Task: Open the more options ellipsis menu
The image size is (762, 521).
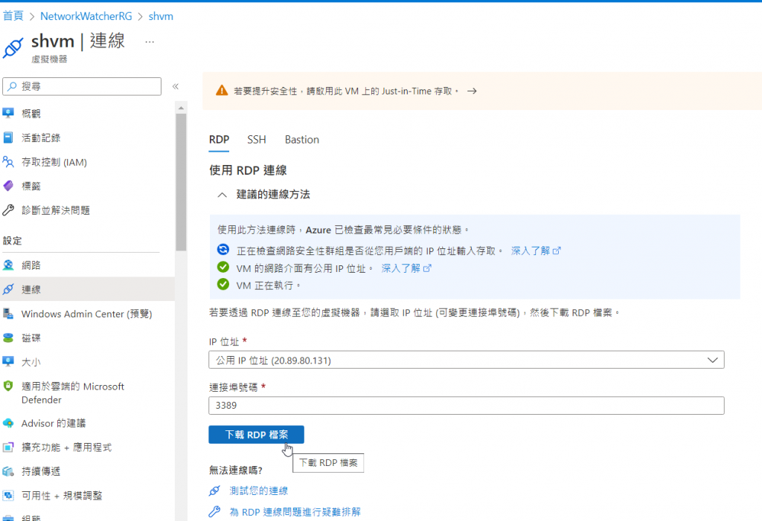Action: 150,42
